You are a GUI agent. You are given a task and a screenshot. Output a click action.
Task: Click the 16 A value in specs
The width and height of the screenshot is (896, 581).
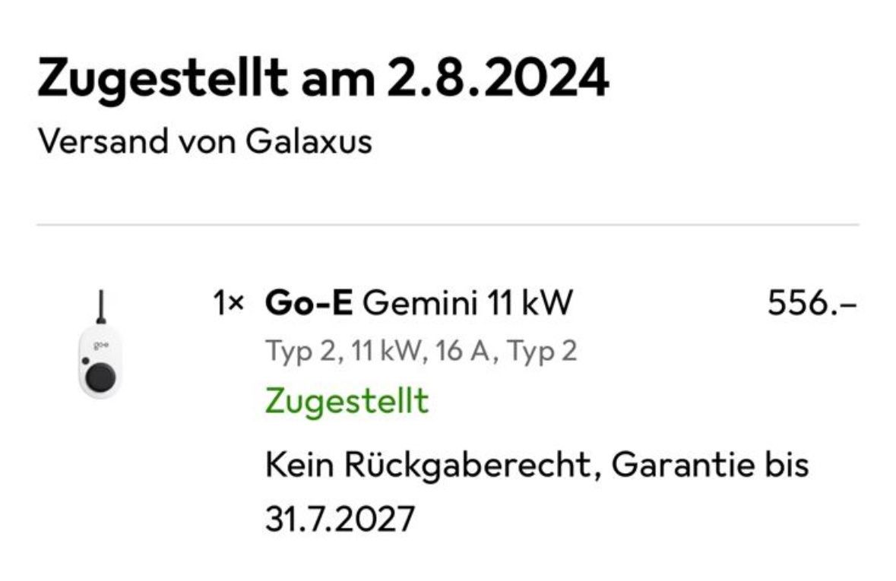(x=467, y=352)
